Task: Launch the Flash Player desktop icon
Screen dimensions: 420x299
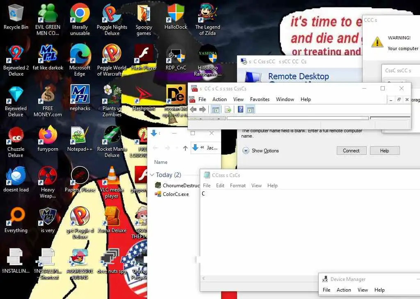Action: coord(144,57)
